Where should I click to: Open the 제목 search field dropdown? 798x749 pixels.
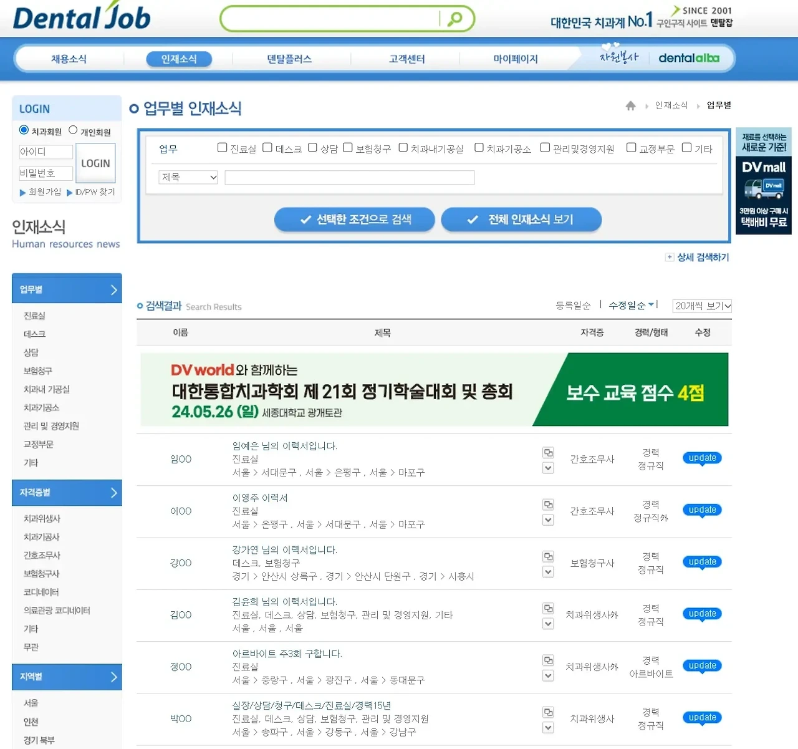pyautogui.click(x=188, y=177)
